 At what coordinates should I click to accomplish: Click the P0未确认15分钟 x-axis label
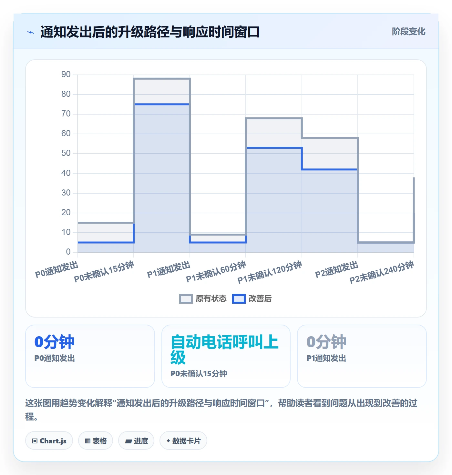pyautogui.click(x=104, y=272)
